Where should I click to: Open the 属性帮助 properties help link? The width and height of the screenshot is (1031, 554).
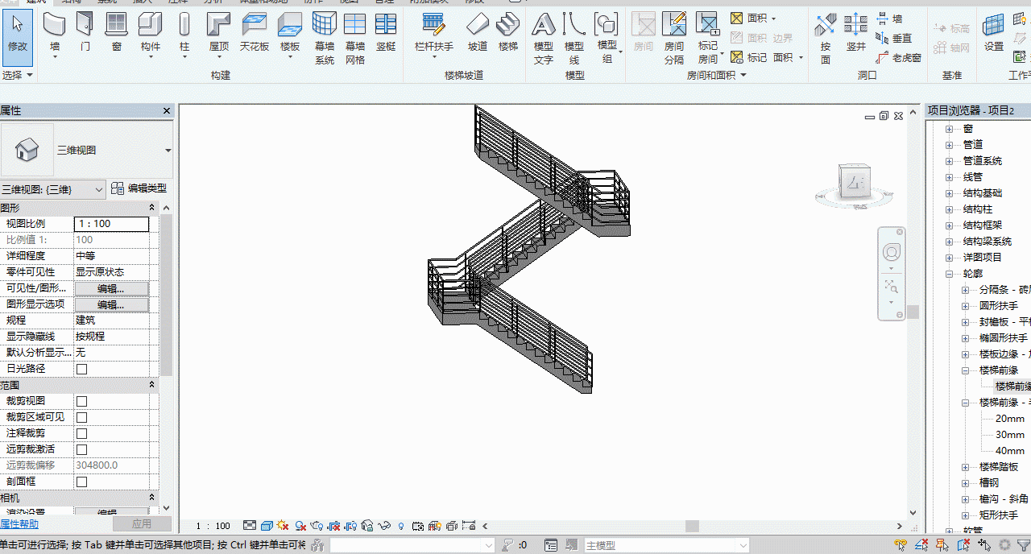(19, 524)
